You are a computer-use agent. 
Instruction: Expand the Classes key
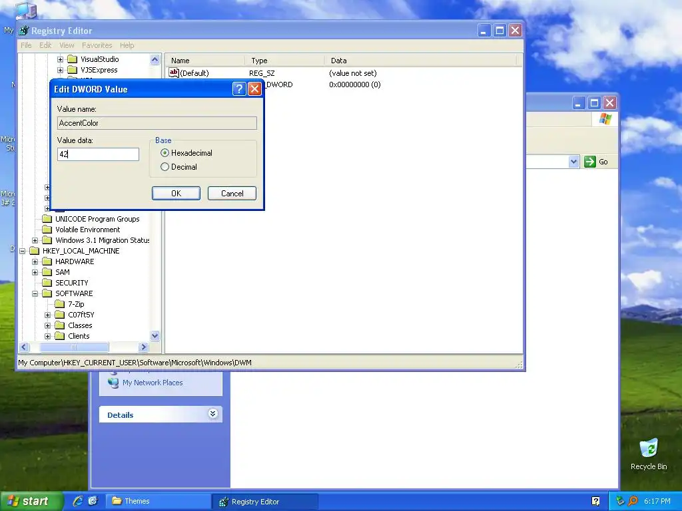pyautogui.click(x=47, y=325)
